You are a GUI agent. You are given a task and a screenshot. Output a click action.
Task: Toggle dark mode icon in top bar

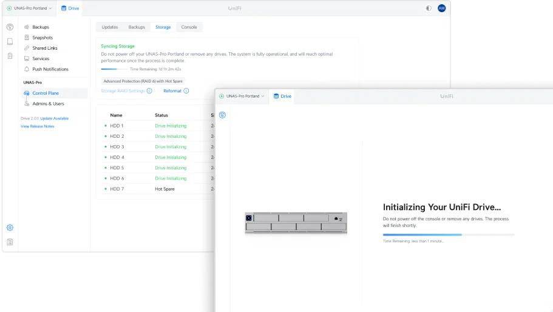click(428, 8)
